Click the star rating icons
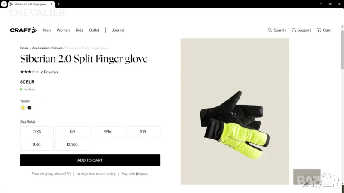The height and width of the screenshot is (193, 344). tap(30, 72)
